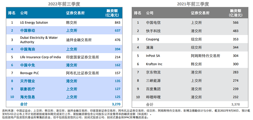Click the 3,378 total in 2021 table

click(235, 104)
